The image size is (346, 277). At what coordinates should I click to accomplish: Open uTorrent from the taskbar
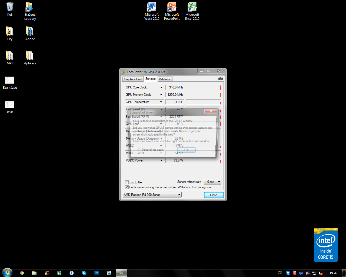point(59,273)
